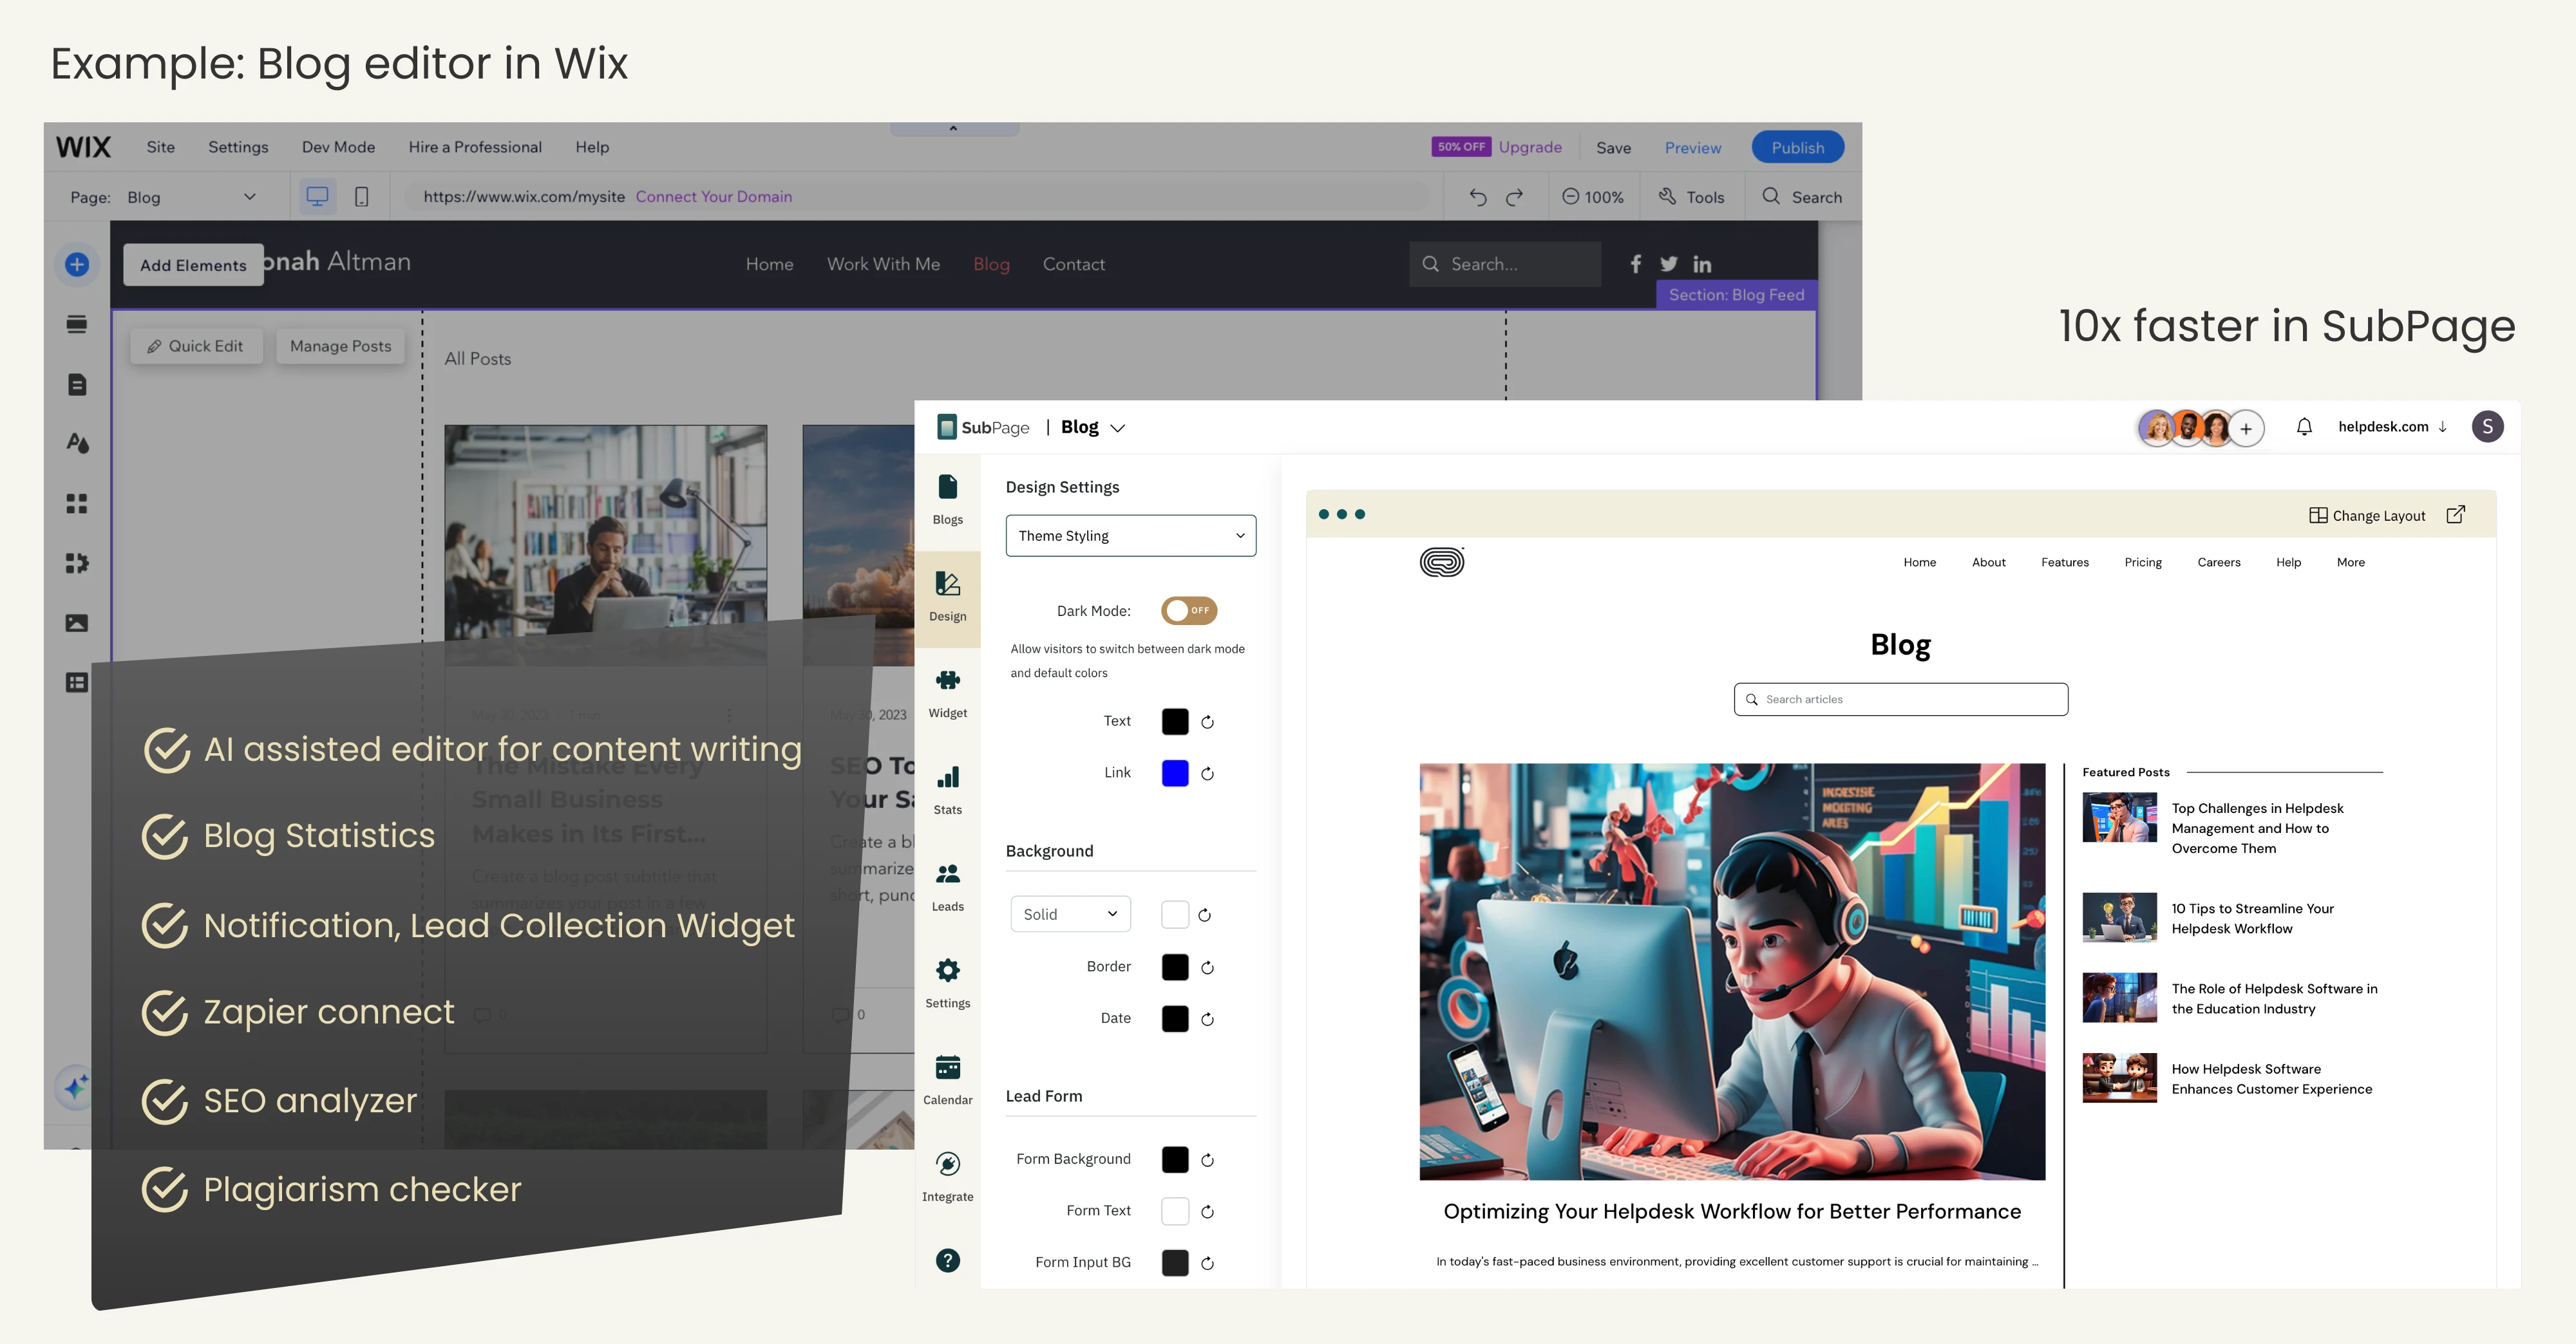Image resolution: width=2576 pixels, height=1344 pixels.
Task: Open Calendar in the SubPage sidebar
Action: point(947,1080)
